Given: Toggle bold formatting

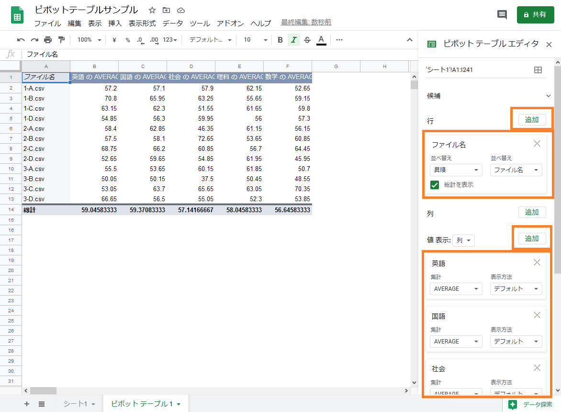Looking at the screenshot, I should click(280, 40).
